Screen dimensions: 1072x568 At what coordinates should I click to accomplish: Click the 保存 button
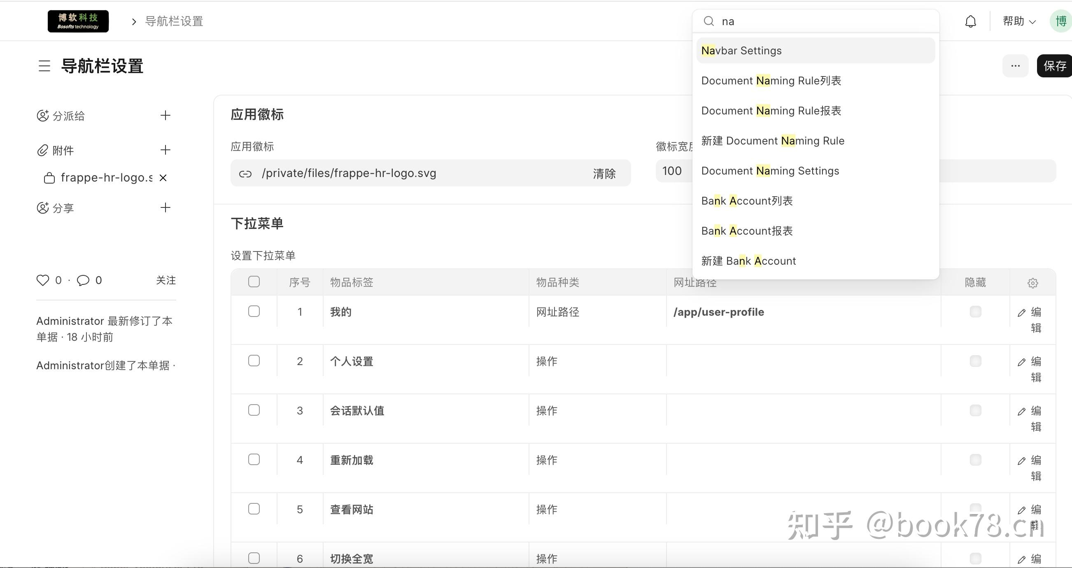pyautogui.click(x=1054, y=66)
